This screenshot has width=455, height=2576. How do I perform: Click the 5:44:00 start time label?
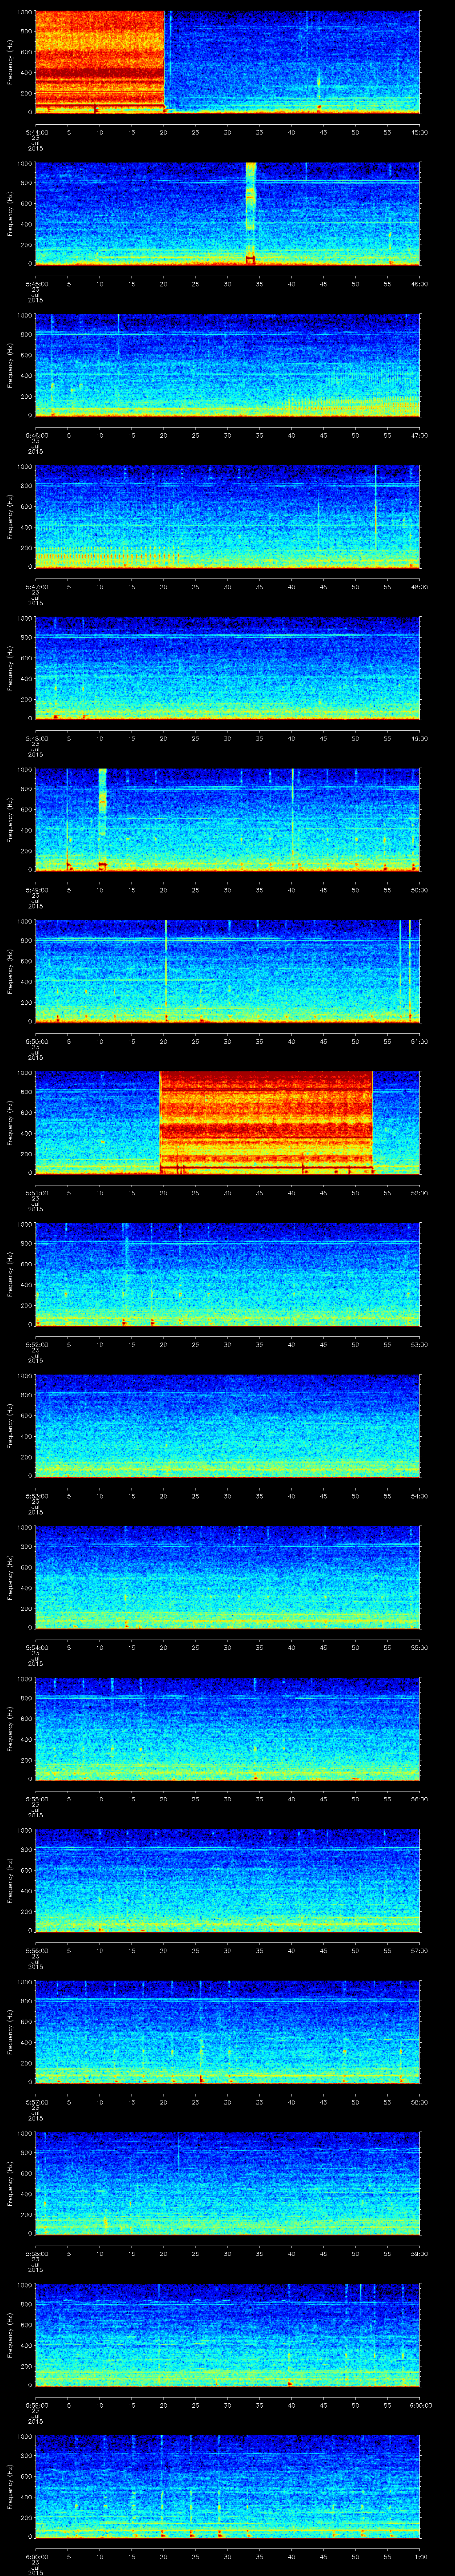pyautogui.click(x=37, y=132)
